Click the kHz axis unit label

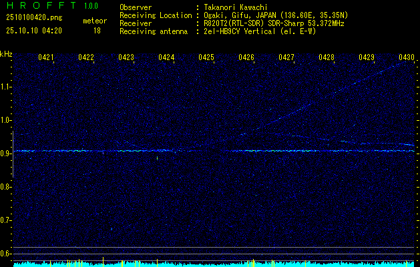(6, 54)
